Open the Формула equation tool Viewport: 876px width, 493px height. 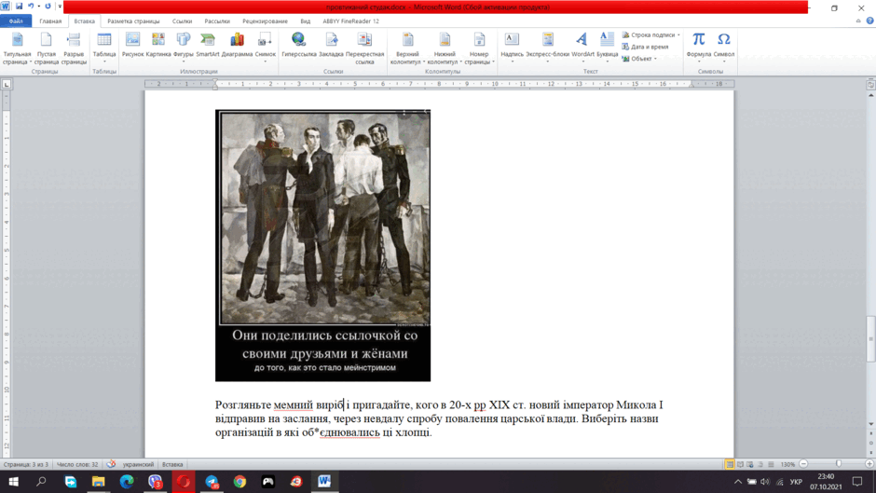coord(698,47)
